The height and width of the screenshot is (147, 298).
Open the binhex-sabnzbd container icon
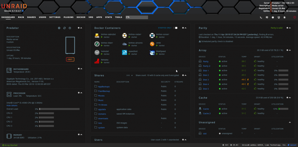(97, 35)
